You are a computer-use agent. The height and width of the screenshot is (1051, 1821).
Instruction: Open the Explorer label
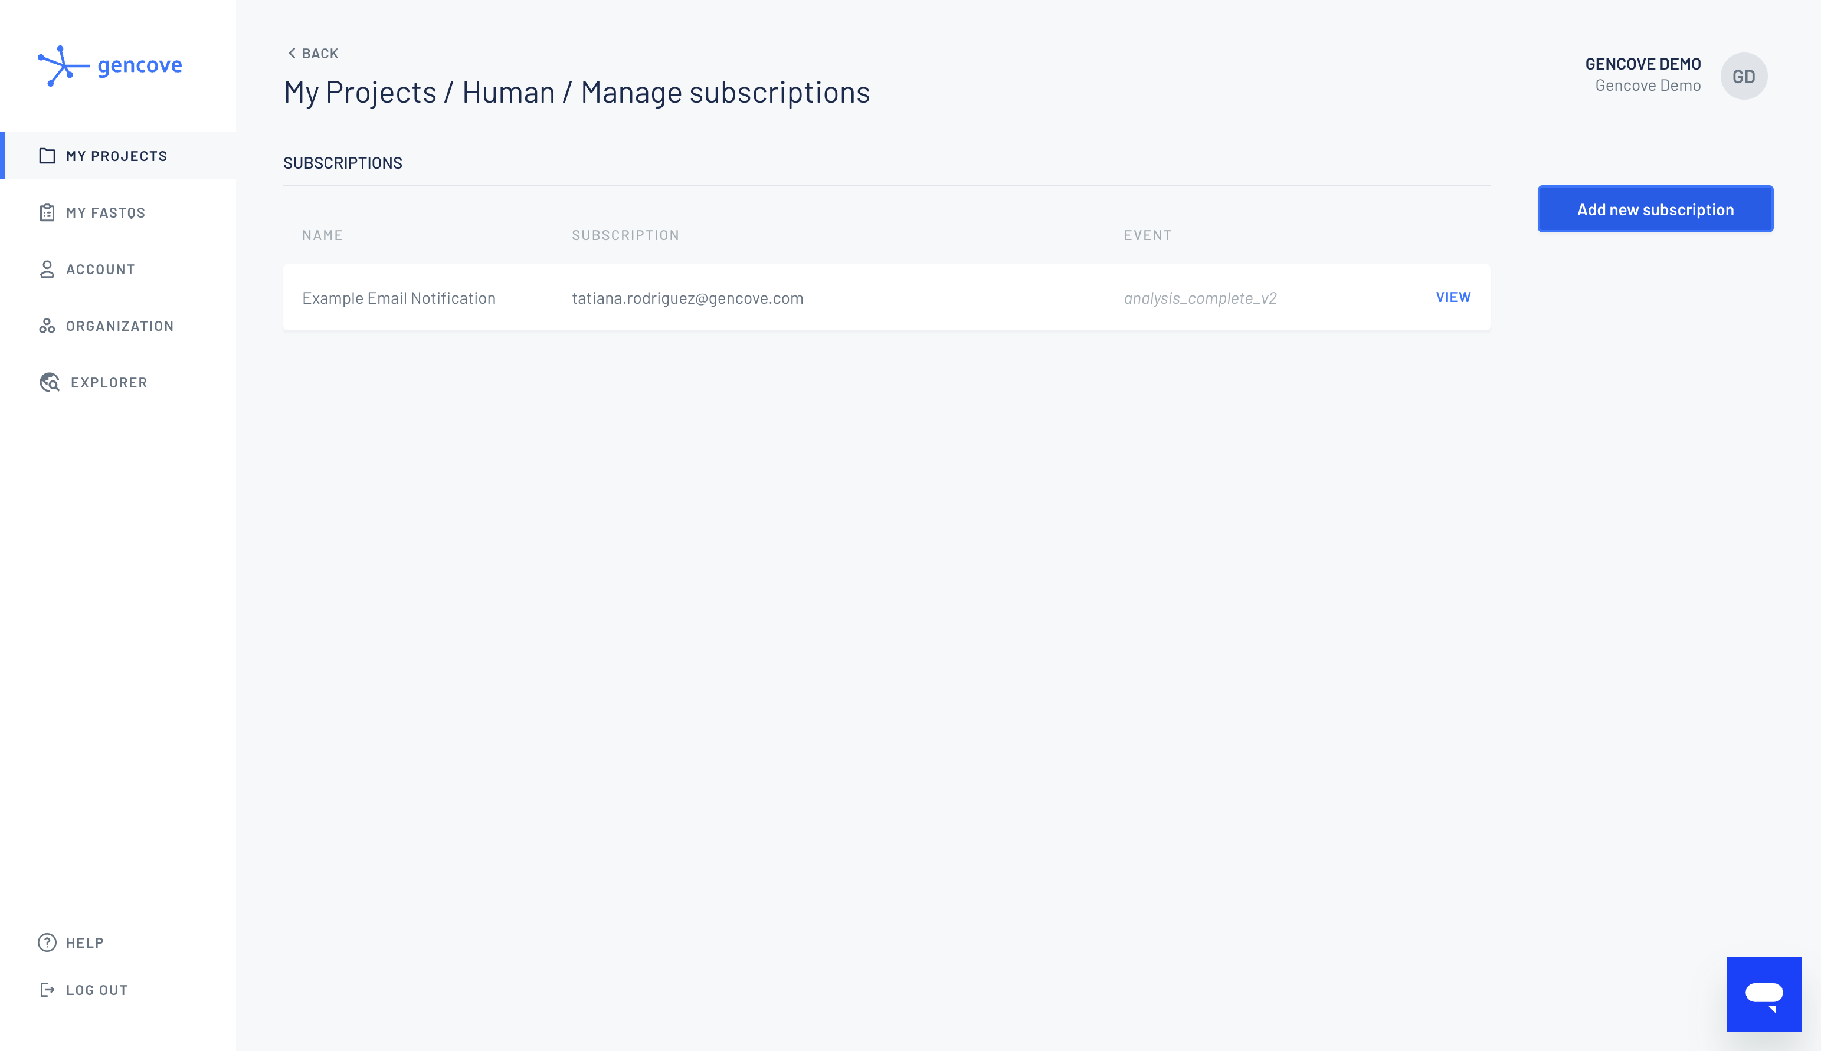click(109, 383)
